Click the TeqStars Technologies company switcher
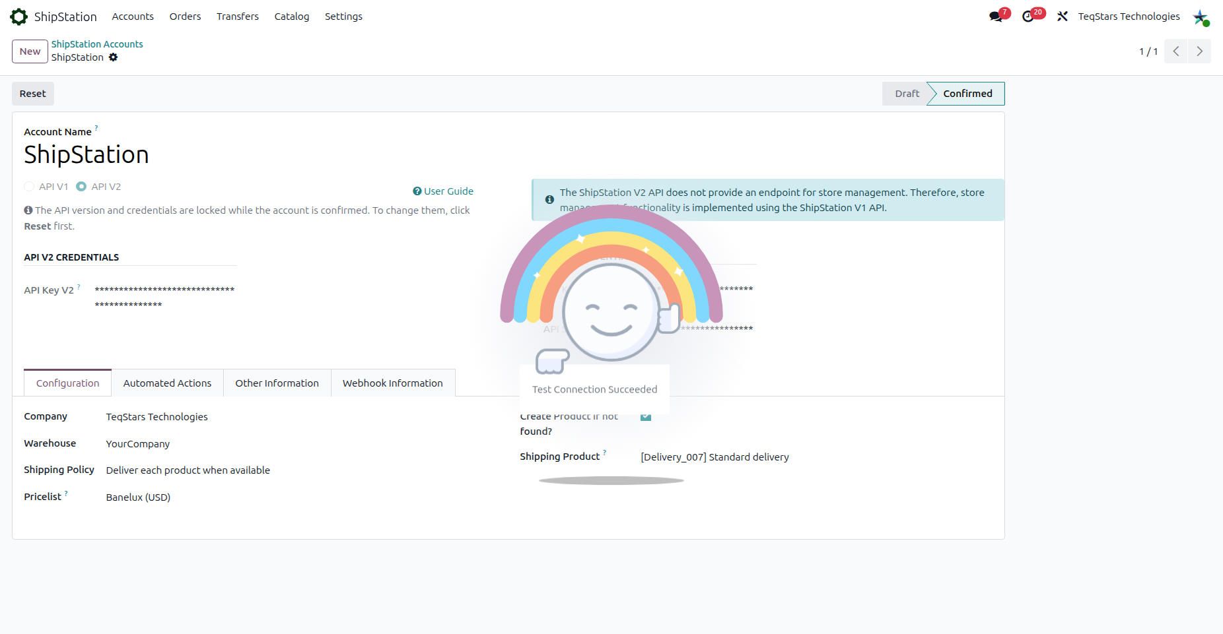 point(1129,16)
